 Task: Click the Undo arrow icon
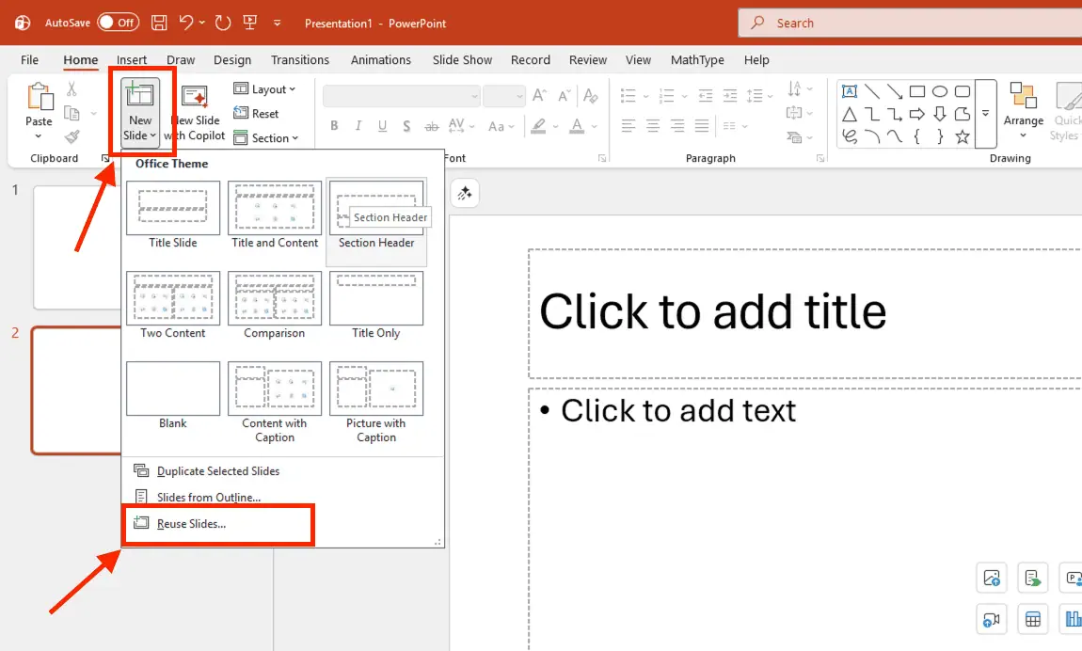(185, 23)
